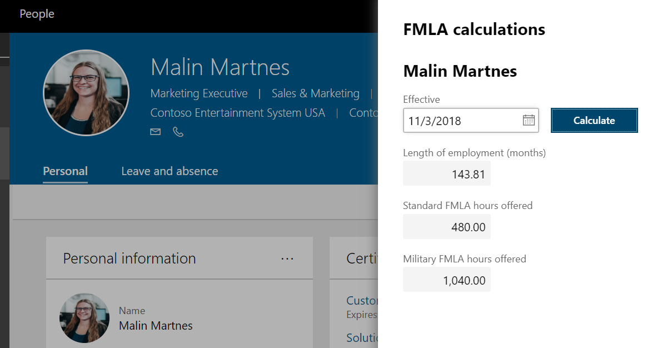
Task: Click the phone icon on the profile banner
Action: pyautogui.click(x=178, y=132)
